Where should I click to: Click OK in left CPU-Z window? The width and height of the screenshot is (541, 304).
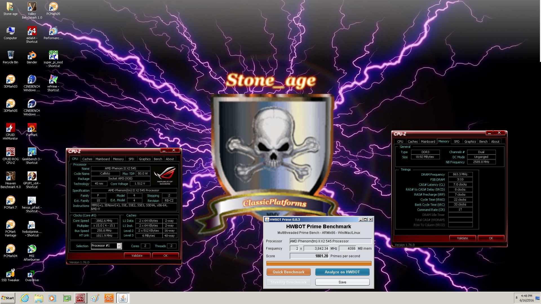[x=165, y=256]
